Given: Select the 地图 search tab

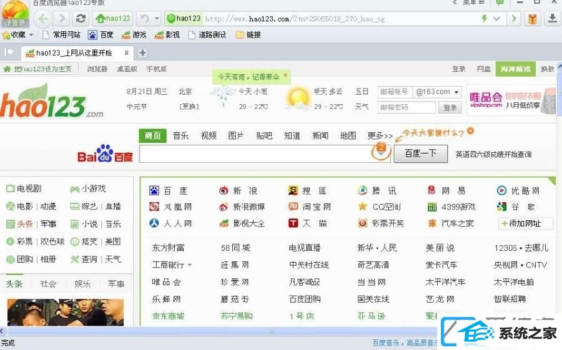Looking at the screenshot, I should tap(348, 136).
